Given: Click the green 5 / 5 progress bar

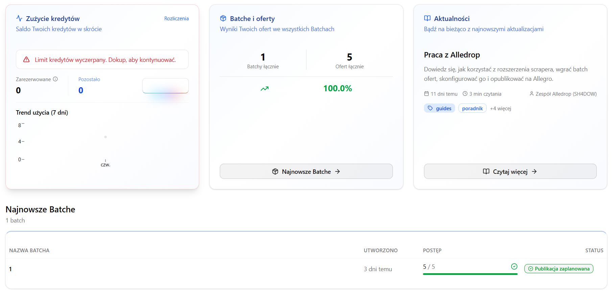Looking at the screenshot, I should [470, 274].
